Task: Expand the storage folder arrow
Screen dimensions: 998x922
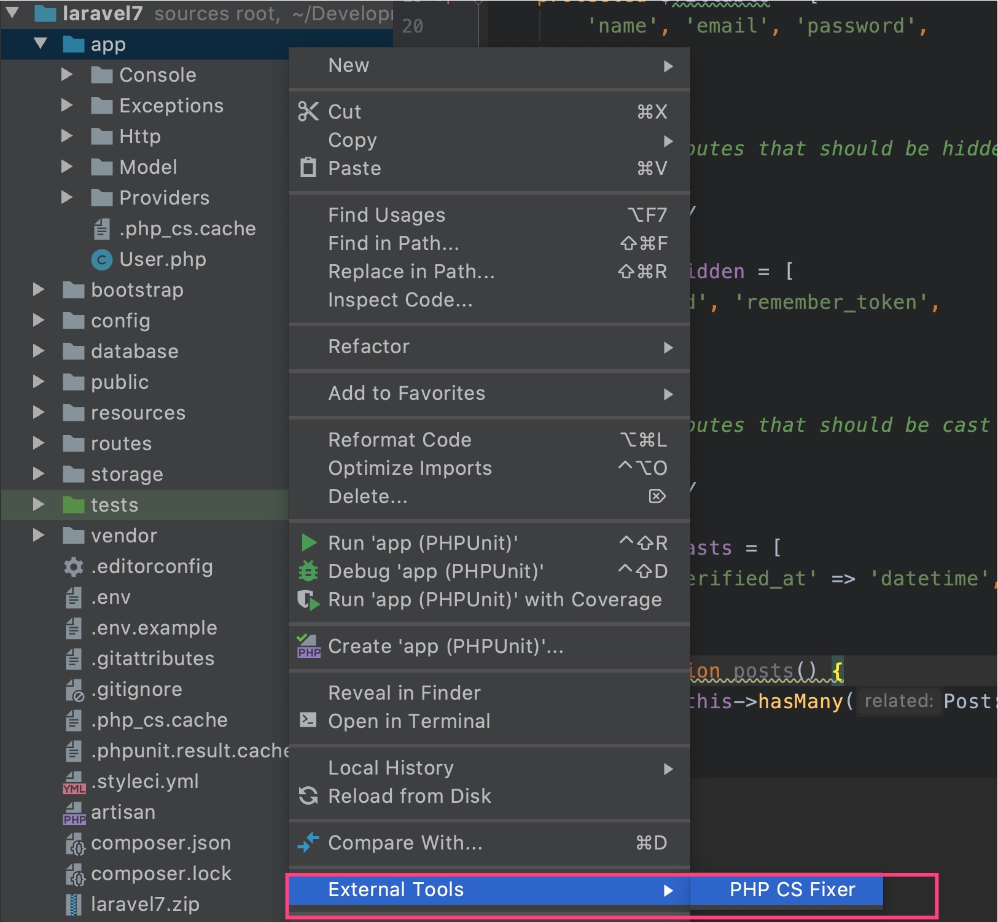Action: [x=39, y=474]
